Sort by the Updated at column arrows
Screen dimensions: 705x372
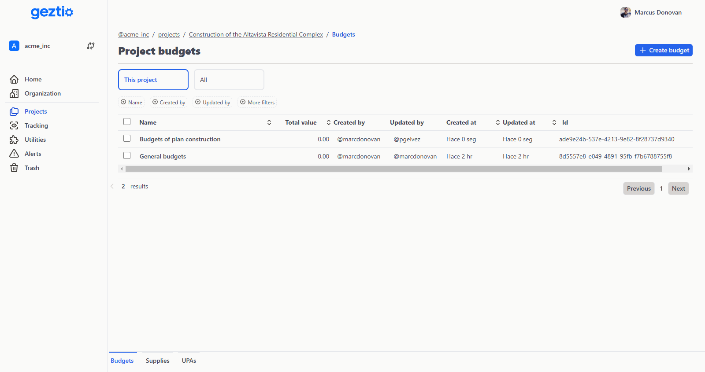point(554,122)
